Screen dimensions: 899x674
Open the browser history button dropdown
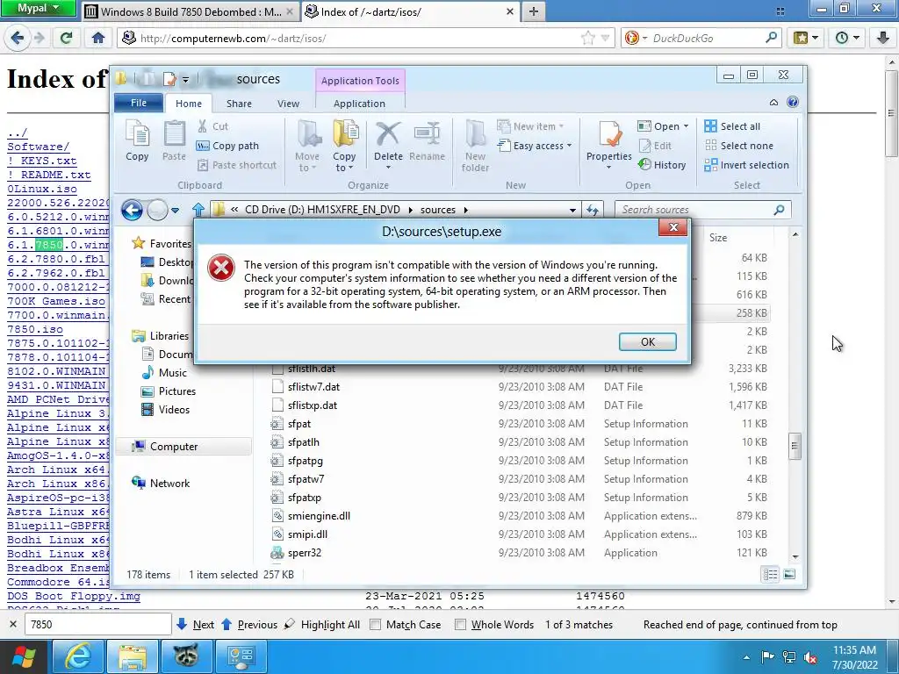point(847,38)
